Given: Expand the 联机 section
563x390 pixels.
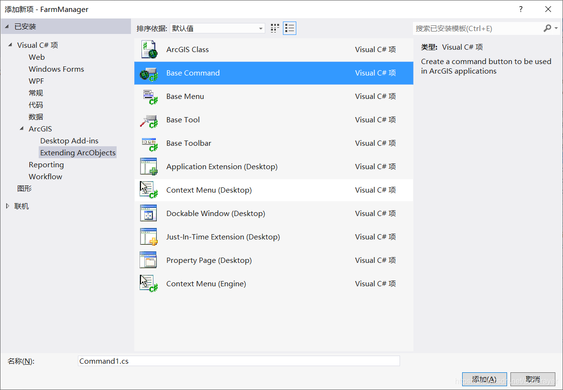Looking at the screenshot, I should point(8,206).
